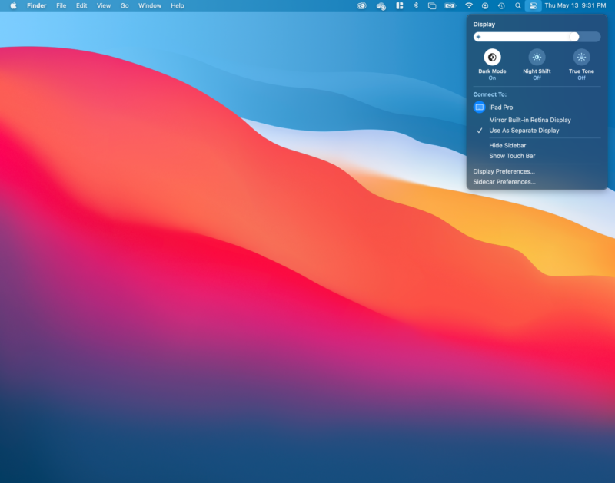The height and width of the screenshot is (483, 615).
Task: Choose Show Touch Bar option
Action: pos(512,156)
